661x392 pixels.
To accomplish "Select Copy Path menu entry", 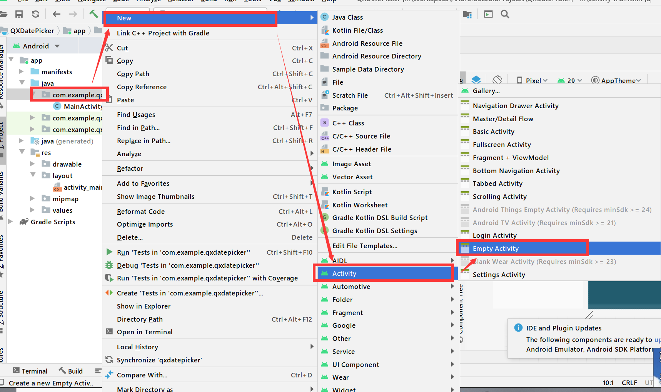I will click(210, 74).
